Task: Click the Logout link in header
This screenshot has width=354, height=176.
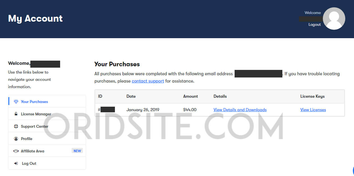Action: pos(314,24)
